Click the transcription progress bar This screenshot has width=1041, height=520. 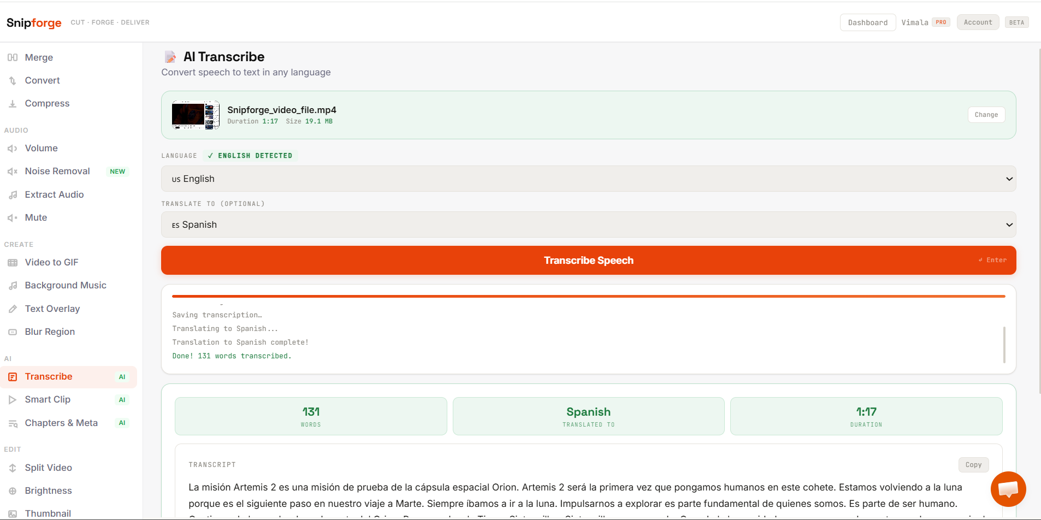588,296
